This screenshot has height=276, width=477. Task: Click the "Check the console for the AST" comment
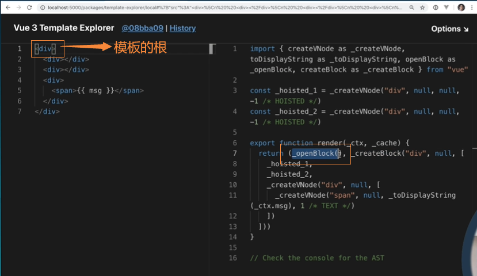[x=317, y=258]
